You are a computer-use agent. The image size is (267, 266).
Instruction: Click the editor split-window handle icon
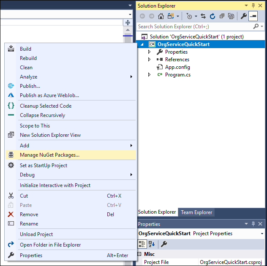click(128, 22)
